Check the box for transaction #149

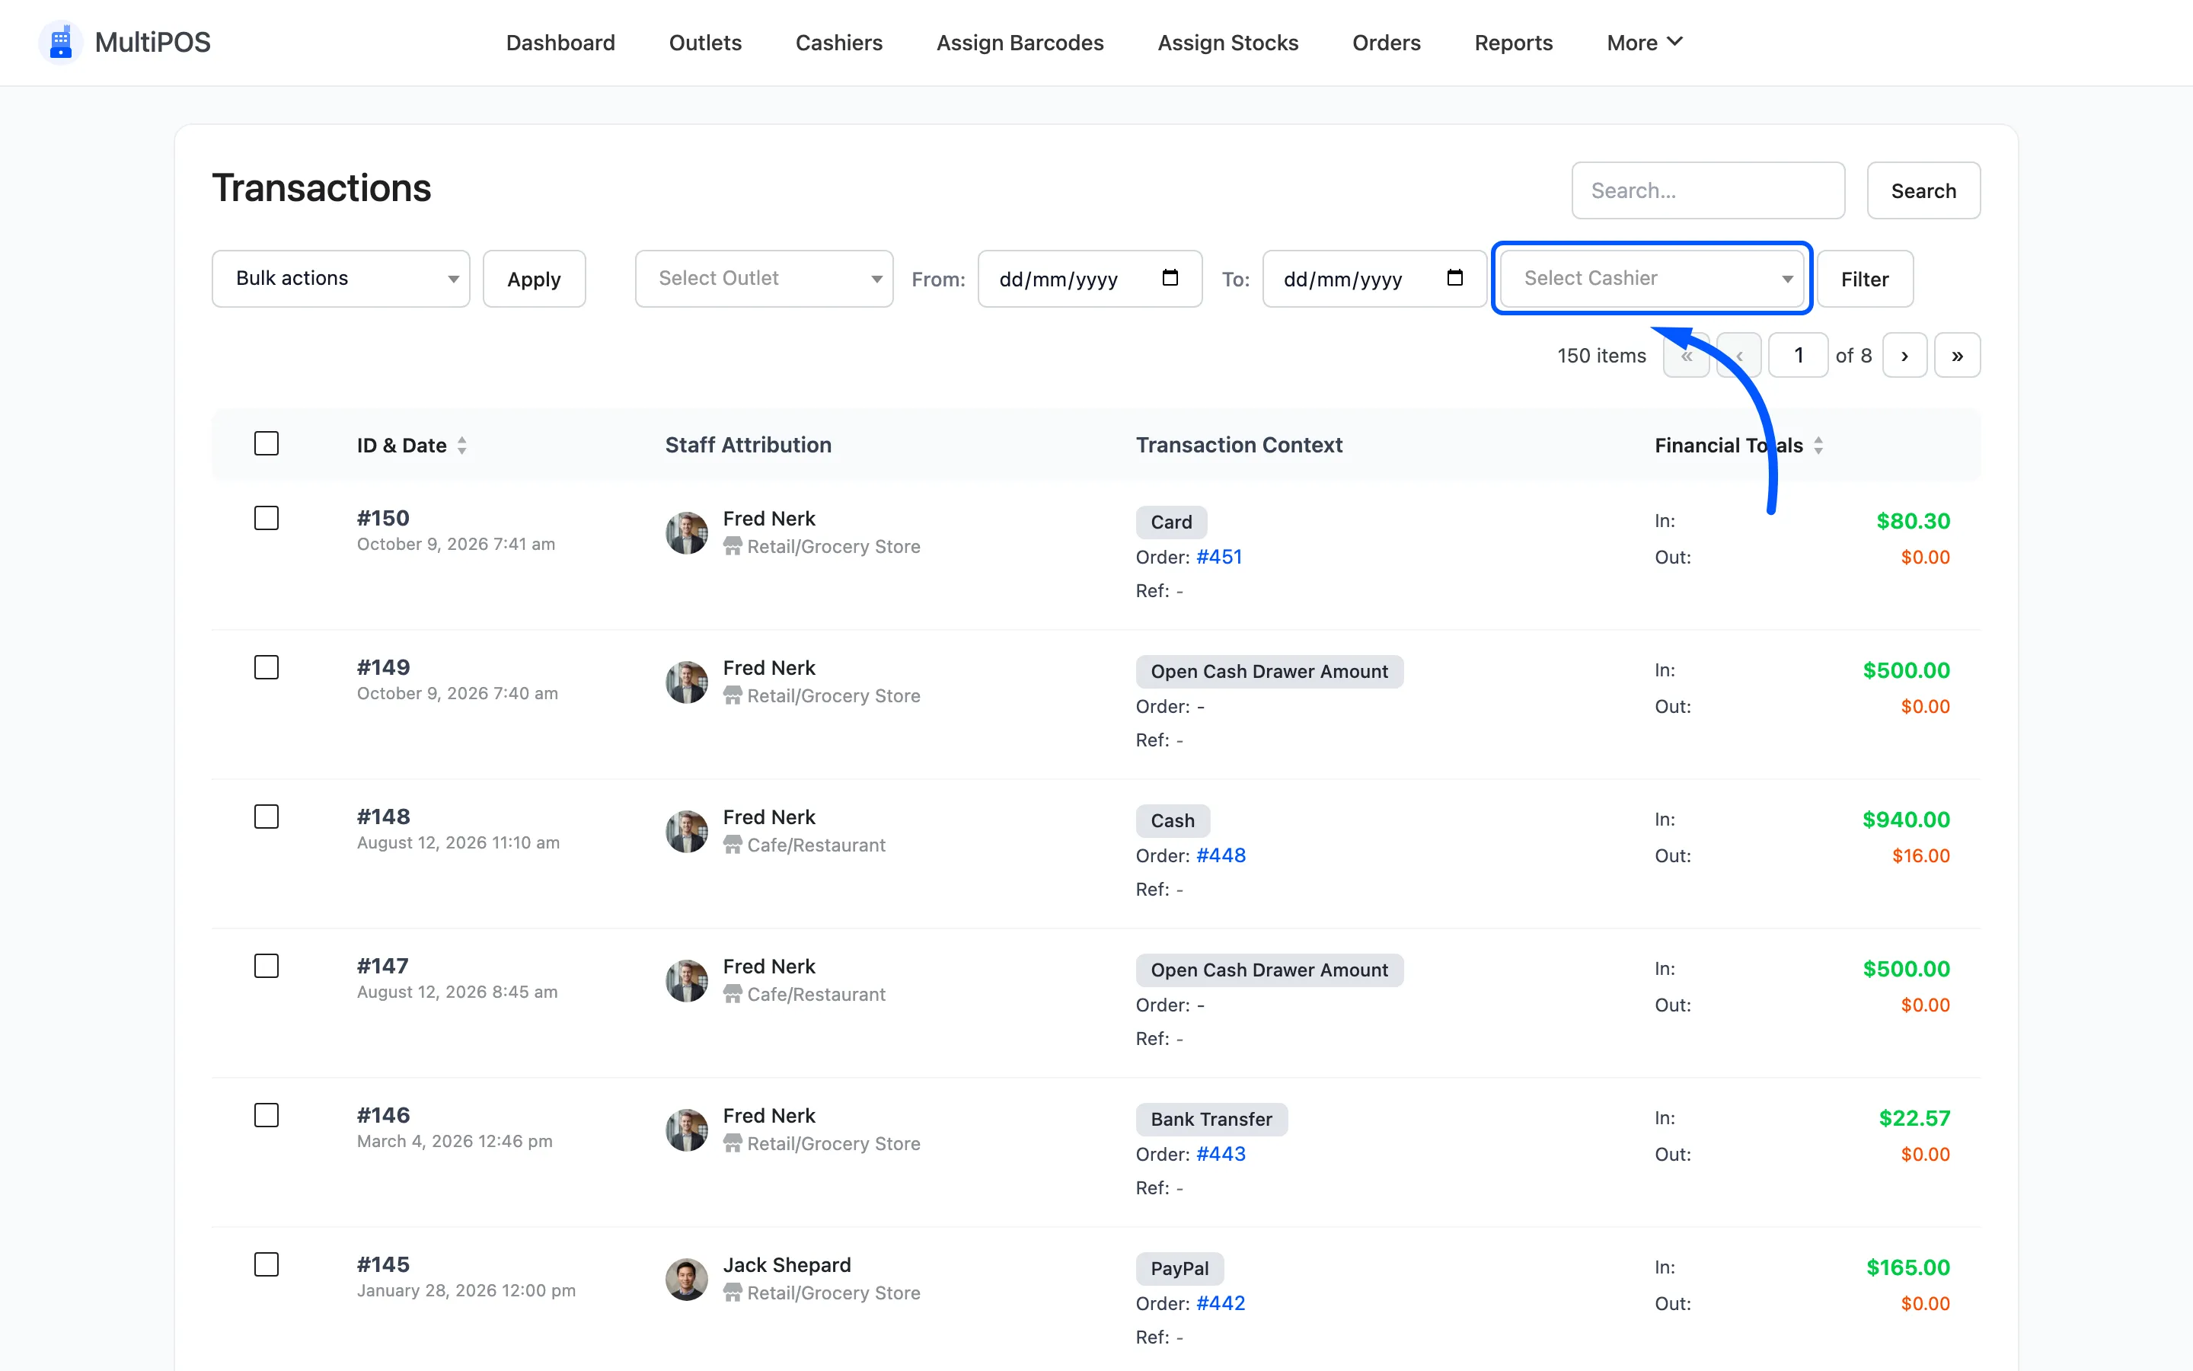coord(267,667)
